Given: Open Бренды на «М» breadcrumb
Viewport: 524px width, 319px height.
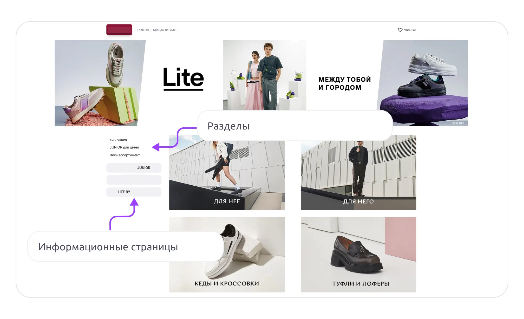Looking at the screenshot, I should point(164,30).
